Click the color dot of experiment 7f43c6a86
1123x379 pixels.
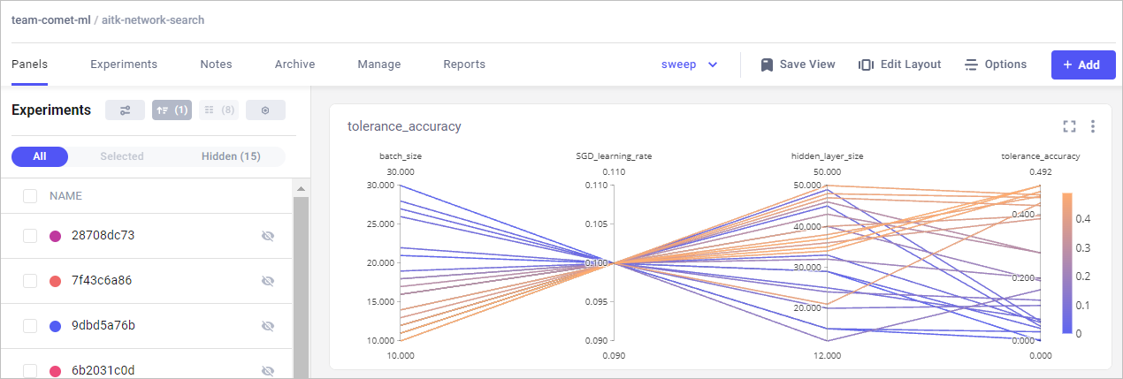(x=55, y=281)
